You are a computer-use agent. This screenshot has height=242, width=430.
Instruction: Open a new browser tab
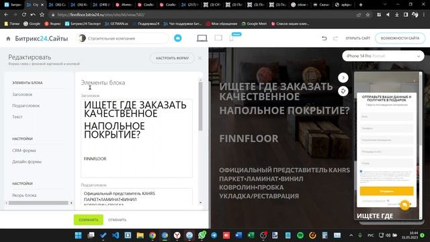point(361,5)
